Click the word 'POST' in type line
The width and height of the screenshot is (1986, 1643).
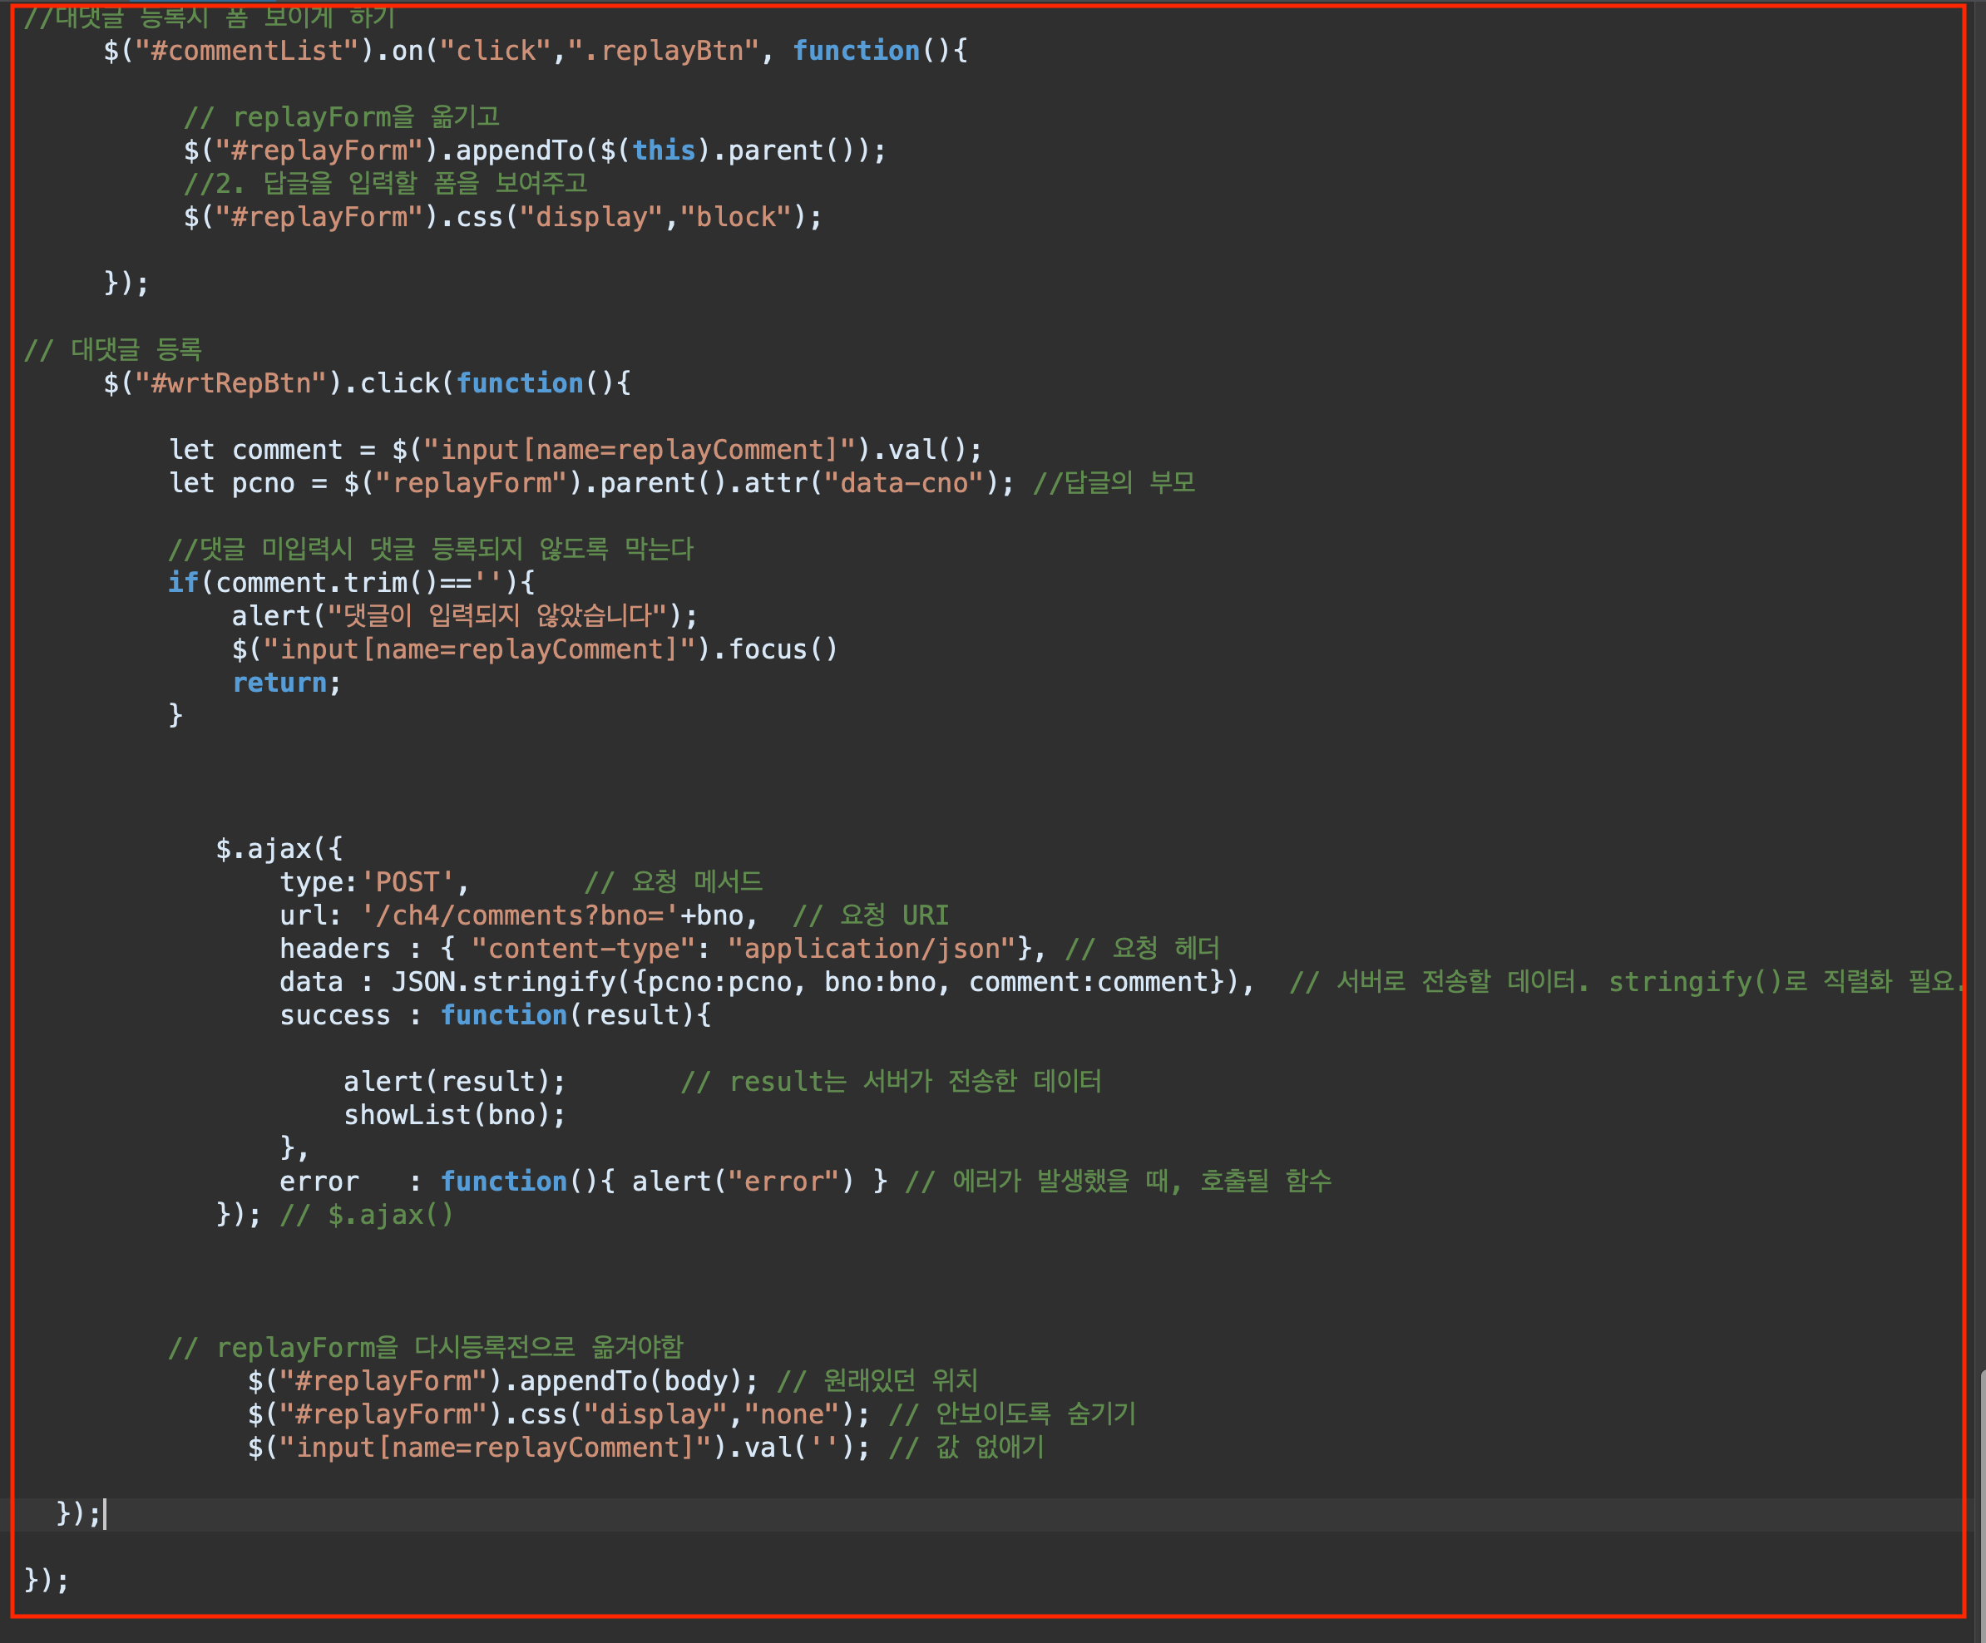click(x=408, y=882)
